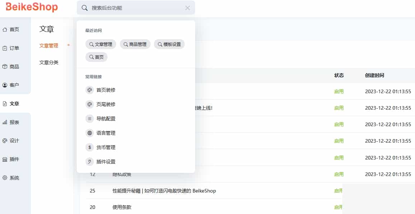The width and height of the screenshot is (415, 214).
Task: Choose recent visit chip 商品管理
Action: [135, 44]
